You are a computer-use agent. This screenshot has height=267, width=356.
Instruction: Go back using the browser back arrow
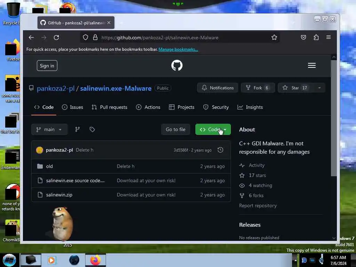click(31, 38)
